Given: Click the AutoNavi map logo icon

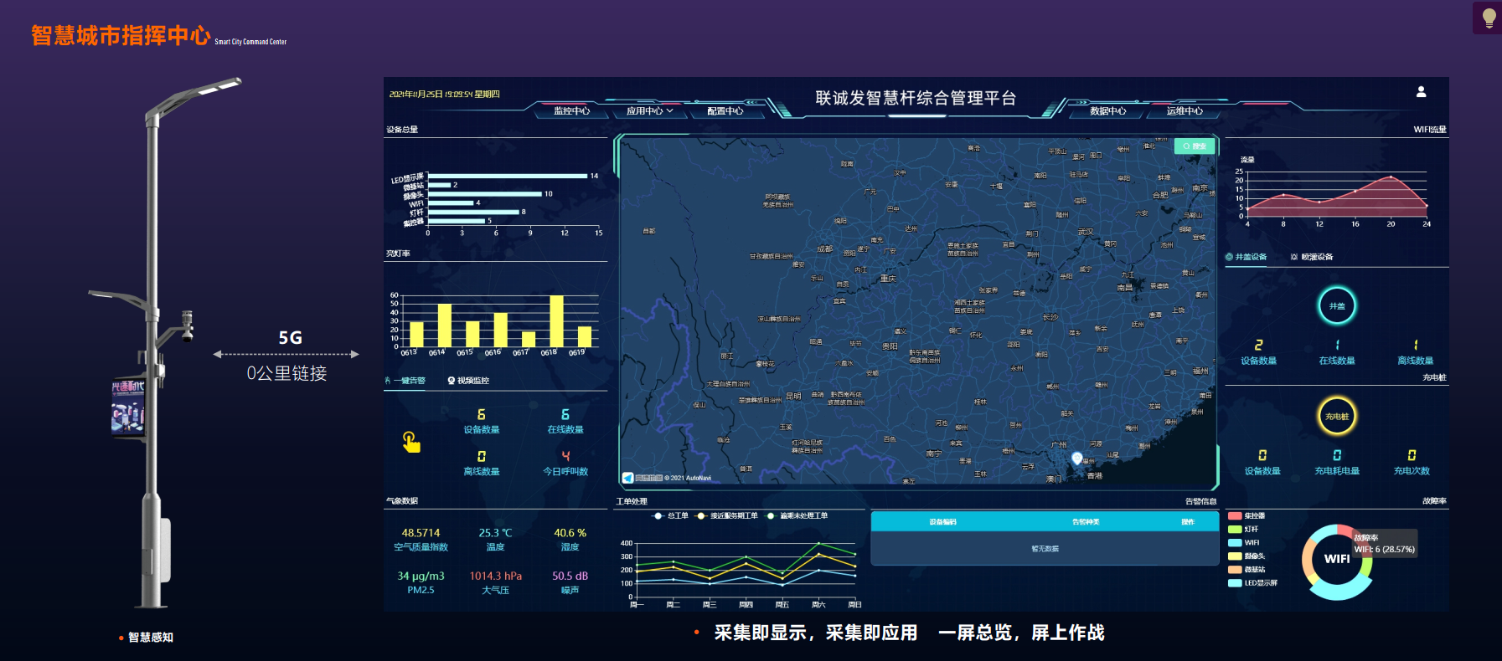Looking at the screenshot, I should tap(627, 478).
